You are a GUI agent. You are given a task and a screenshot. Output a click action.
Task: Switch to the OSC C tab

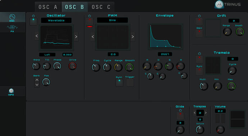pos(101,7)
